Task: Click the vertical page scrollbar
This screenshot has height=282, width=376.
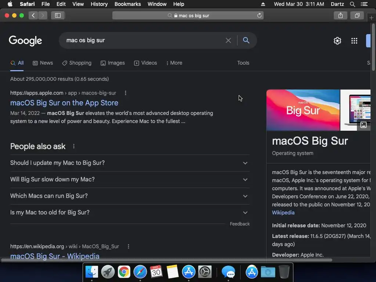Action: pos(373,47)
